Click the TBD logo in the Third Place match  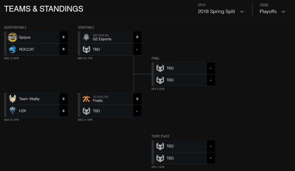(x=159, y=146)
